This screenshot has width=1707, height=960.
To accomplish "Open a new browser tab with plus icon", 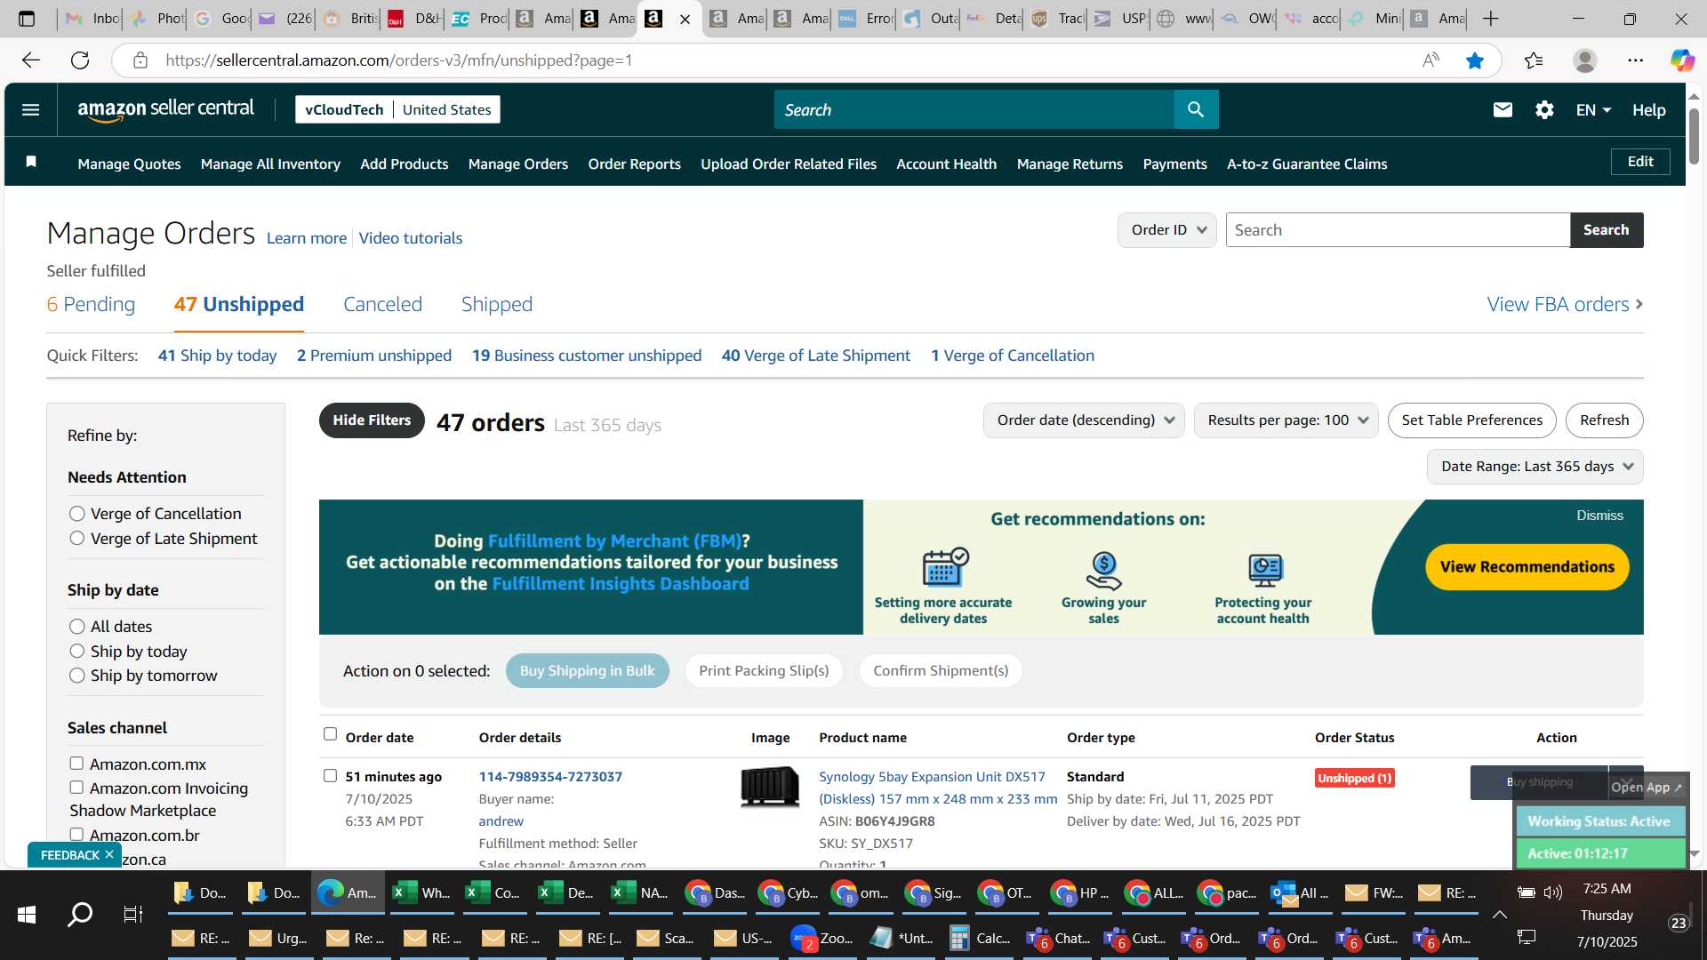I will pyautogui.click(x=1491, y=19).
